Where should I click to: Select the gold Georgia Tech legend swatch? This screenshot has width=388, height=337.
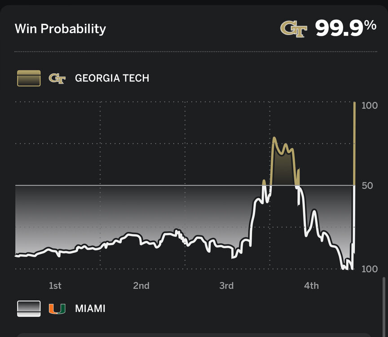(x=29, y=78)
